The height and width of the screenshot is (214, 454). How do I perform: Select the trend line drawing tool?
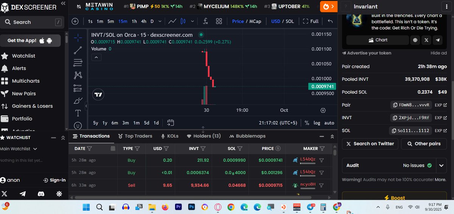coord(78,50)
